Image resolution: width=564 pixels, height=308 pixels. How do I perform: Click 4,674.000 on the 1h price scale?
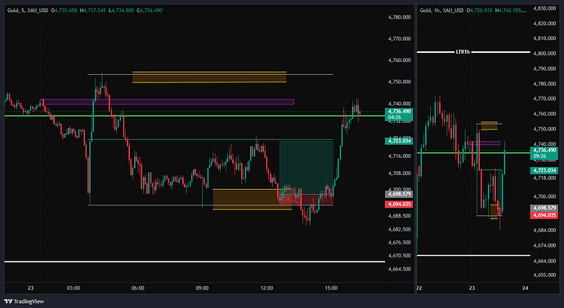544,245
